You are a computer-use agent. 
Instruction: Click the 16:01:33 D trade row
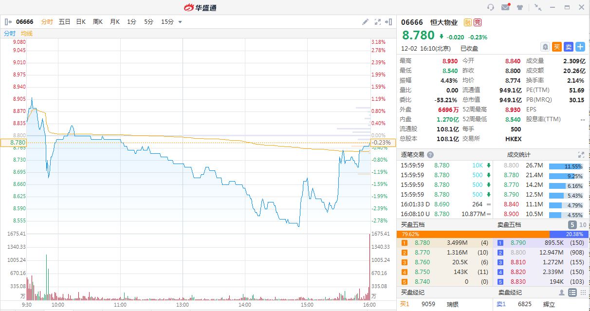point(445,204)
